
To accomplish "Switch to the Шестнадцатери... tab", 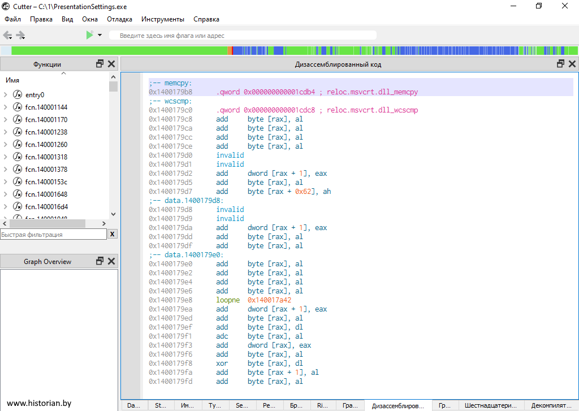I will click(490, 405).
